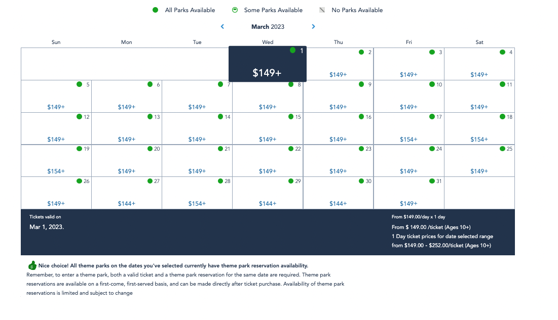
Task: Click green availability dot on March 31
Action: tap(432, 181)
